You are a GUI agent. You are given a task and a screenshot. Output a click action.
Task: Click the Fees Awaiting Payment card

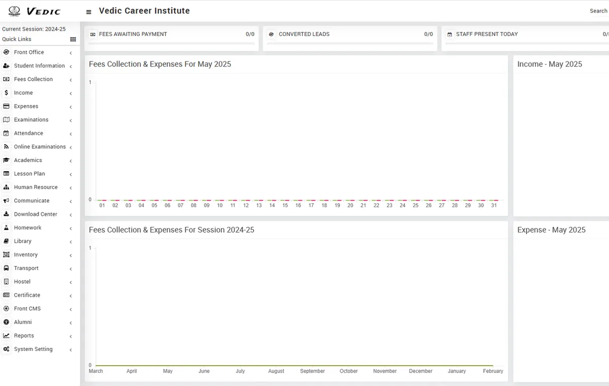pos(172,39)
